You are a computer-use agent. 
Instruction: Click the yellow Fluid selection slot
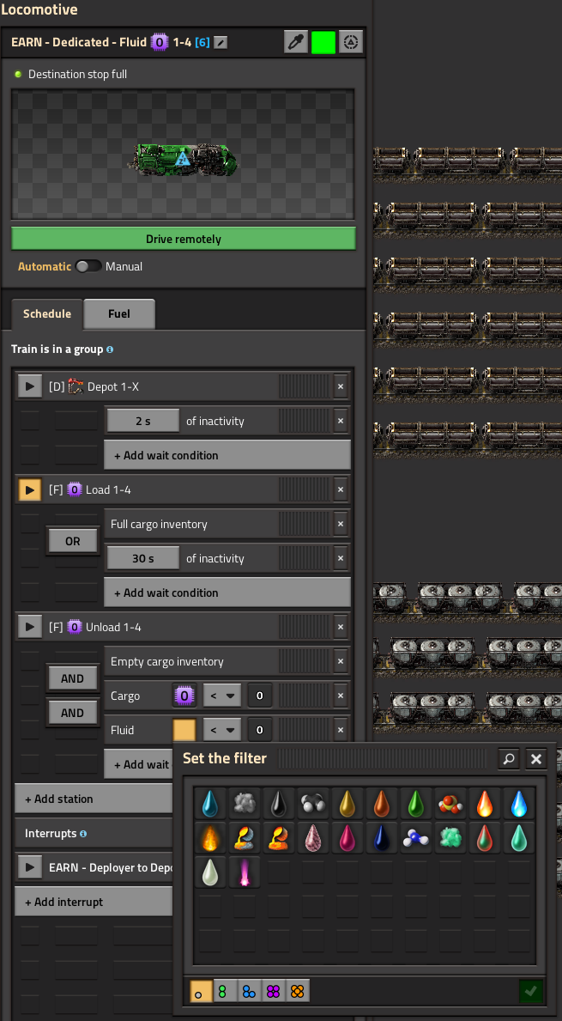pyautogui.click(x=184, y=730)
